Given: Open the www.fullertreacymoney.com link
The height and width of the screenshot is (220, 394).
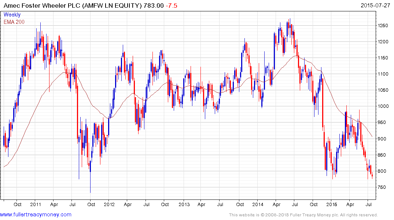Looking at the screenshot, I should coord(36,214).
